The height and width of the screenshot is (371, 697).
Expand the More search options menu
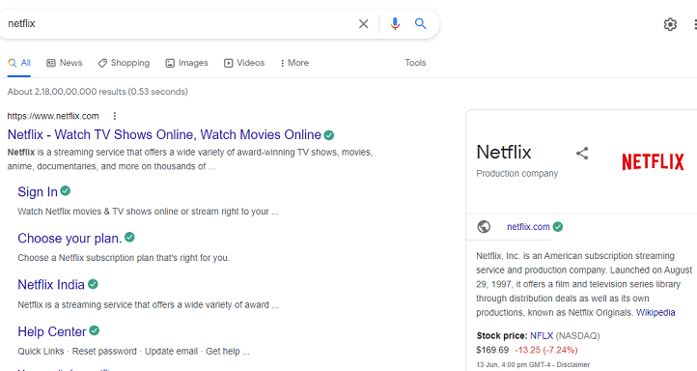(x=294, y=63)
